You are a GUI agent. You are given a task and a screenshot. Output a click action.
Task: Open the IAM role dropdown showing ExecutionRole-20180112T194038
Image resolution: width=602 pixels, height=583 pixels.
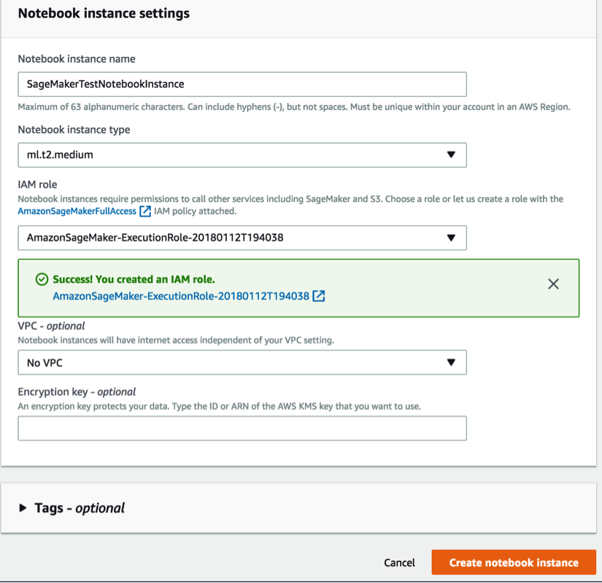(x=242, y=238)
